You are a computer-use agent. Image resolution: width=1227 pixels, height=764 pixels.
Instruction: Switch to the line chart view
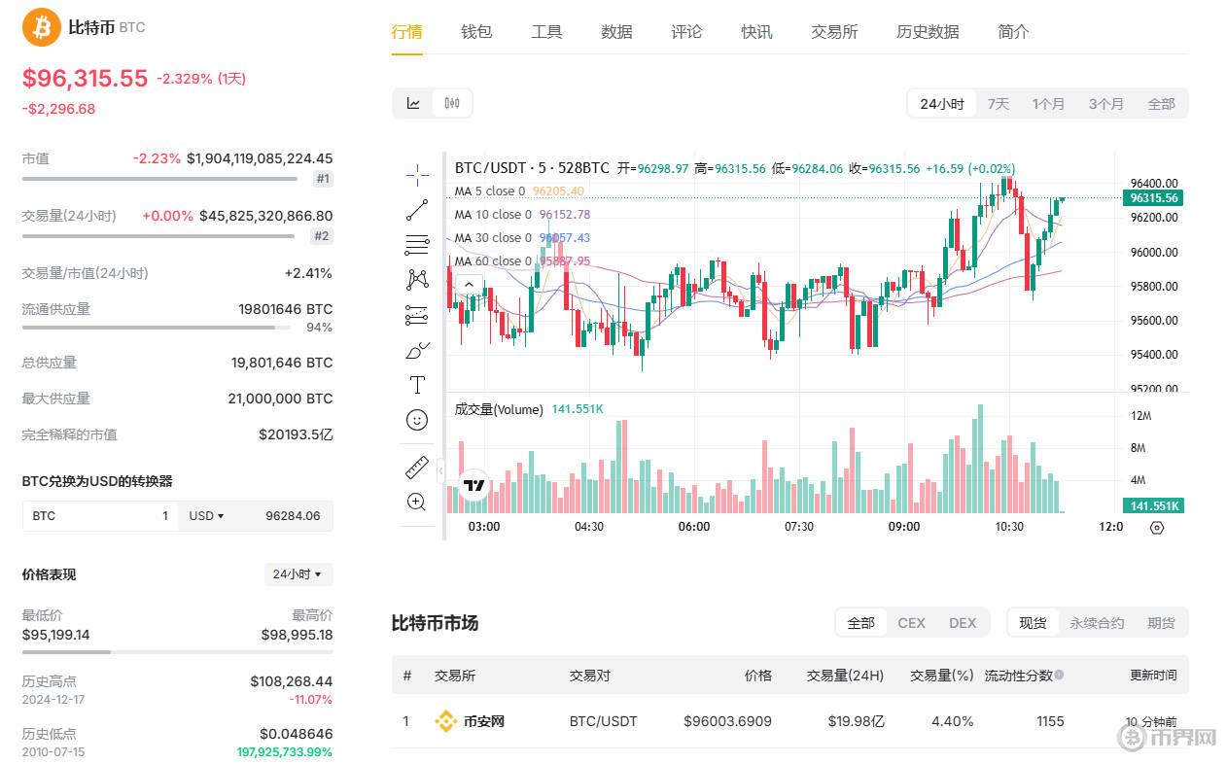(x=413, y=103)
